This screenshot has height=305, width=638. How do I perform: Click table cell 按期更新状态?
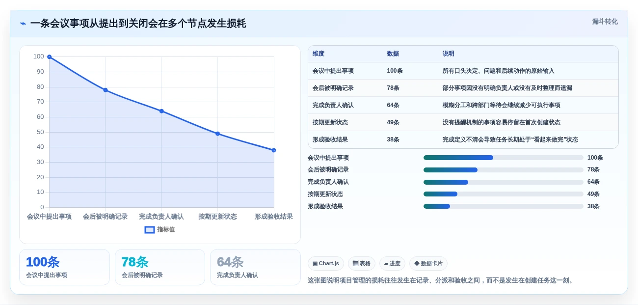point(330,122)
